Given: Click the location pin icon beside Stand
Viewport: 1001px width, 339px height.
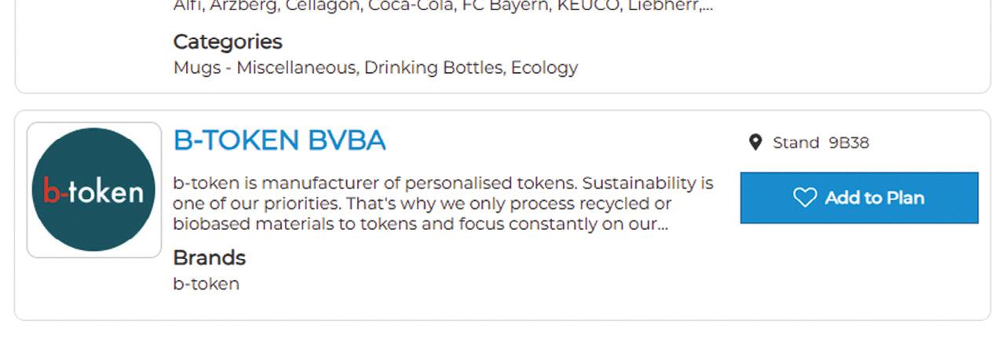Looking at the screenshot, I should [755, 142].
